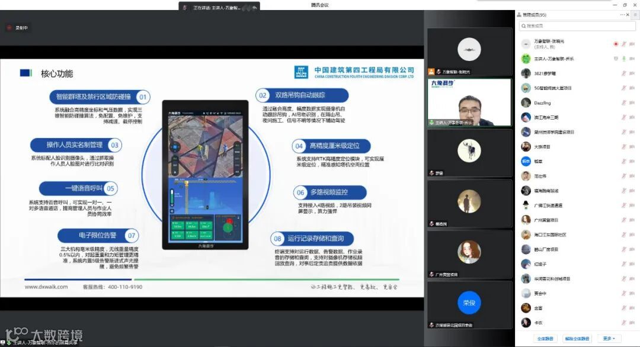640x347 pixels.
Task: Toggle microphone for 万象智联-张晓光 in member list
Action: [x=623, y=44]
